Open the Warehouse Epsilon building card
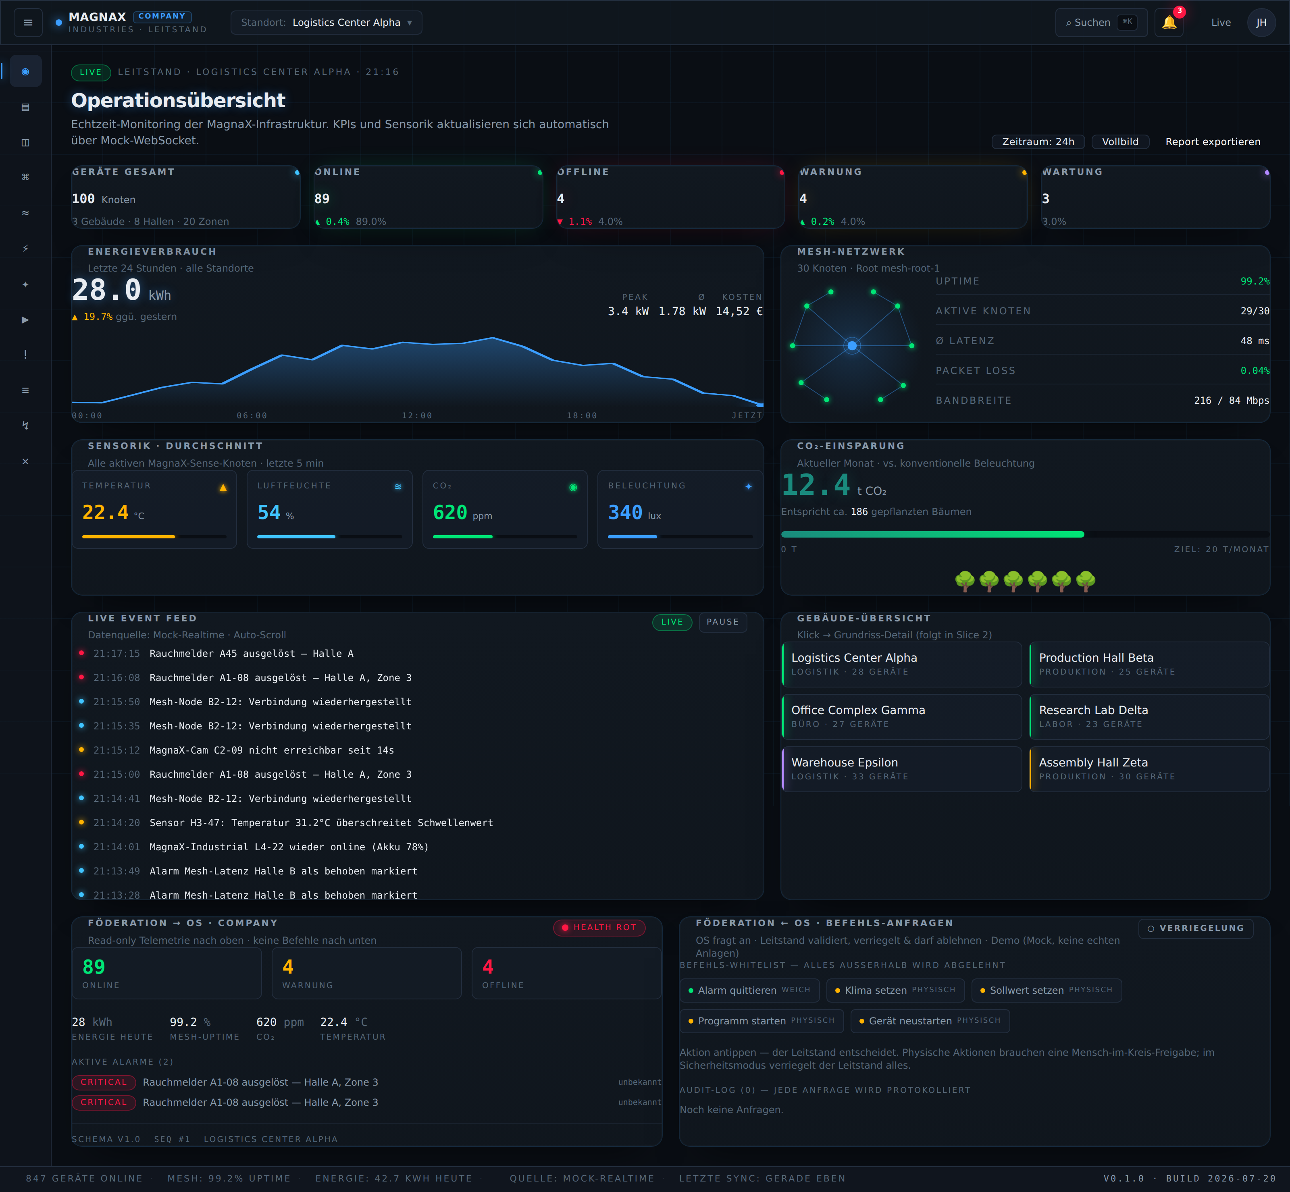The width and height of the screenshot is (1290, 1192). (901, 769)
